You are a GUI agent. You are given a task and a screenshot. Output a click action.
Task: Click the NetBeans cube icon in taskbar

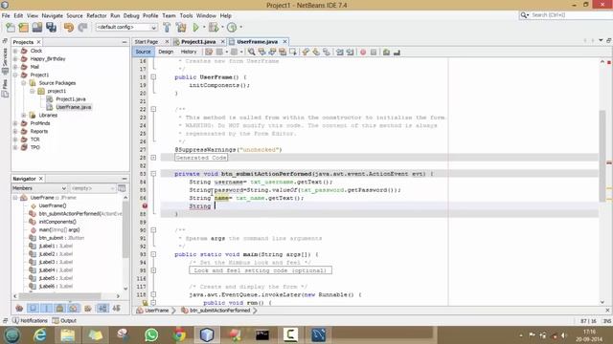tap(207, 334)
